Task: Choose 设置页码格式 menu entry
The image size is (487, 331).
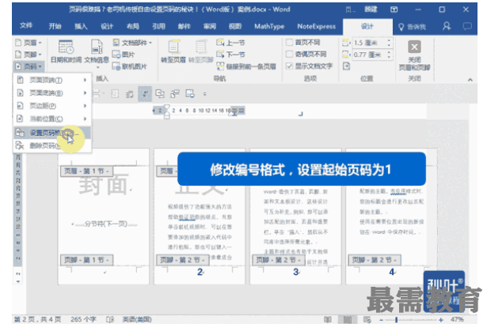Action: click(x=52, y=133)
